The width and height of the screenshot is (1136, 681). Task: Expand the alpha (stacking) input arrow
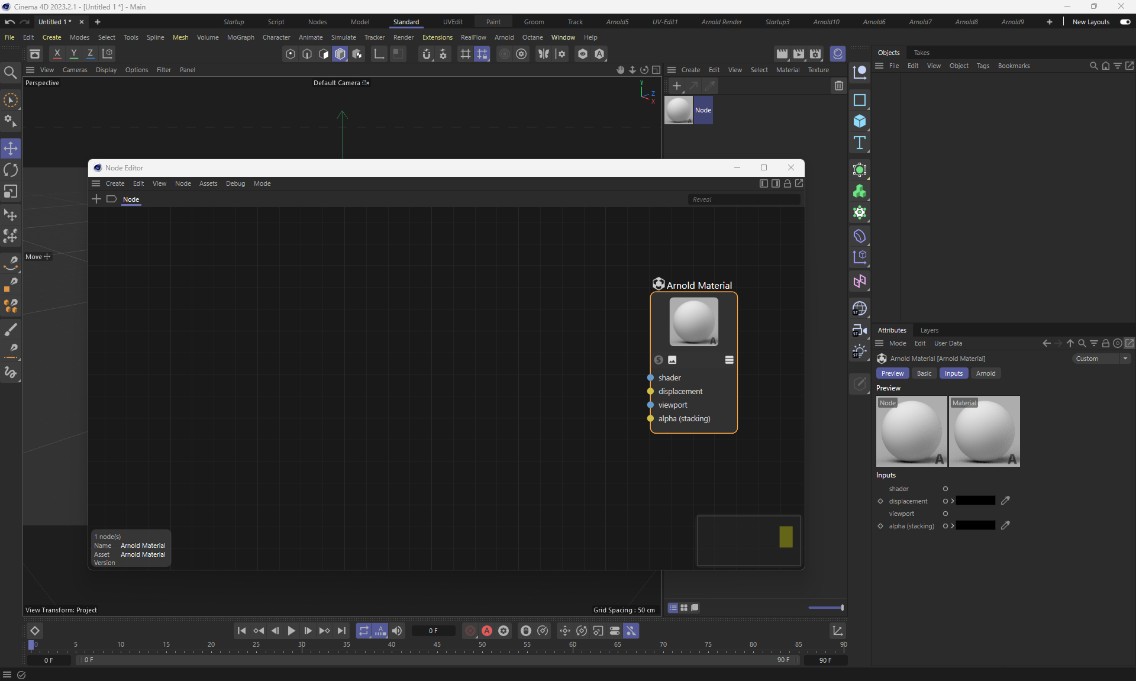tap(953, 526)
